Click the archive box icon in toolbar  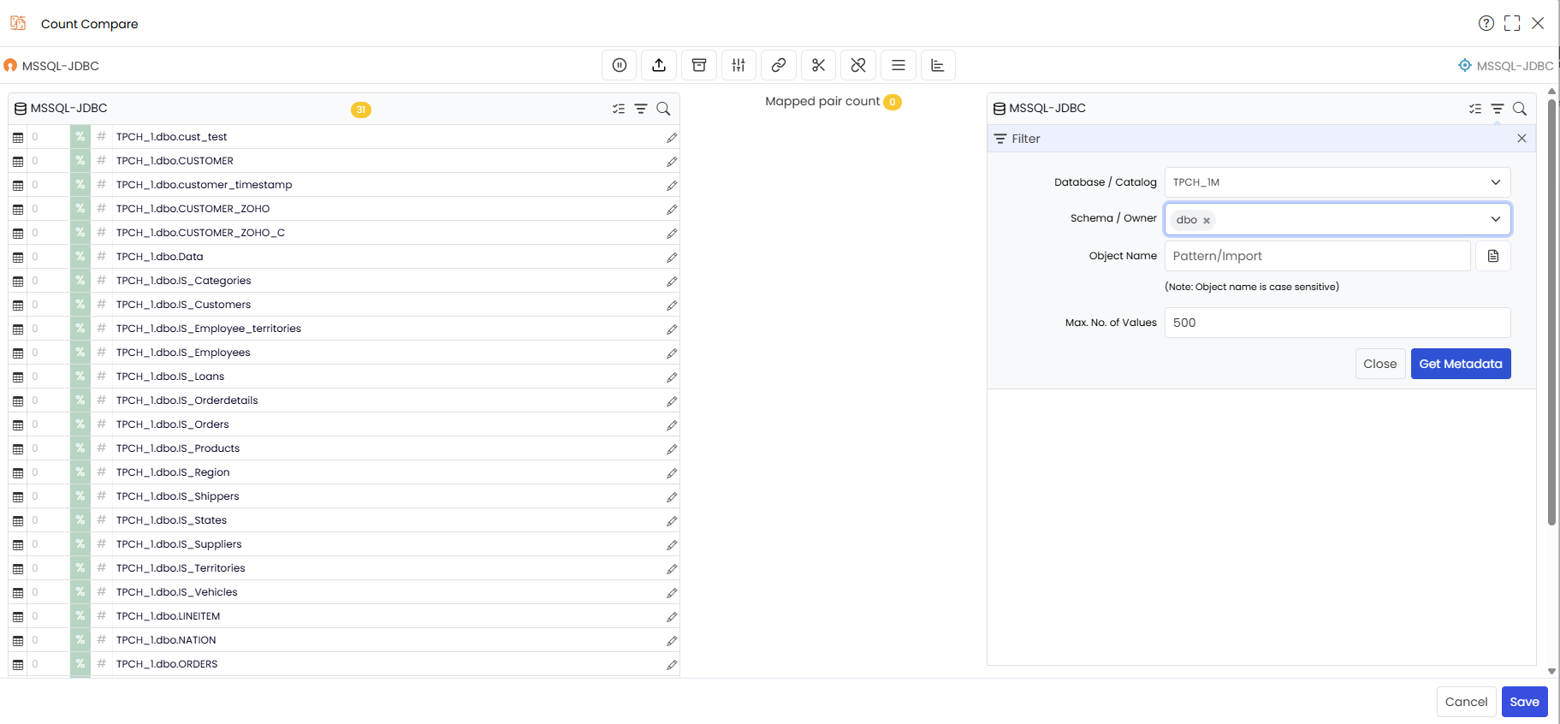click(x=699, y=65)
